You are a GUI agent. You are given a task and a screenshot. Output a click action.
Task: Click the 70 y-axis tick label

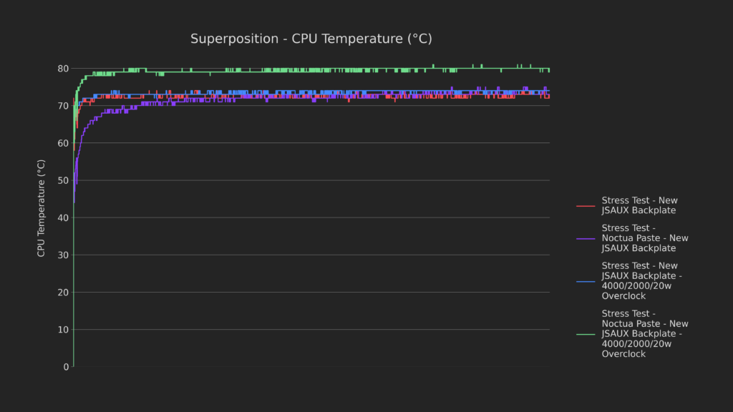click(x=63, y=106)
